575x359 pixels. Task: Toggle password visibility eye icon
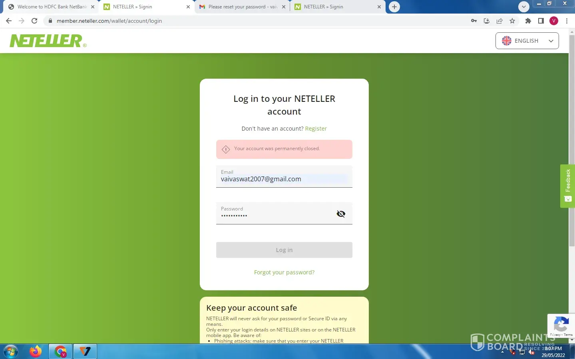(x=341, y=214)
